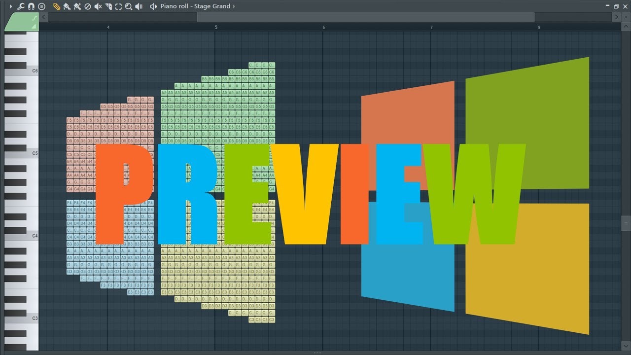Select the Slice tool
631x355 pixels.
[x=108, y=6]
